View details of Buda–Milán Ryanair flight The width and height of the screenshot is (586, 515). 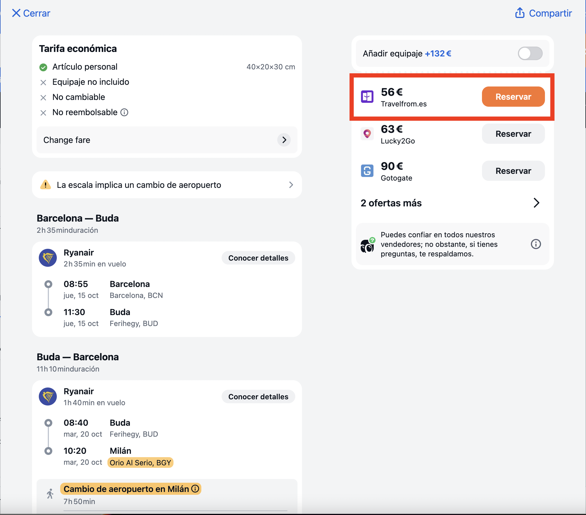click(258, 396)
